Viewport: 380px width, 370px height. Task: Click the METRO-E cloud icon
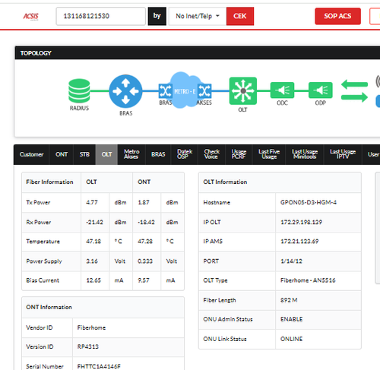[185, 90]
